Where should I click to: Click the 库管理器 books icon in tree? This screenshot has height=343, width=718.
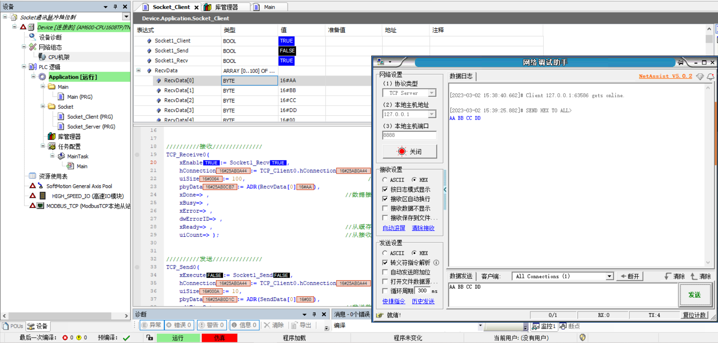pos(52,136)
